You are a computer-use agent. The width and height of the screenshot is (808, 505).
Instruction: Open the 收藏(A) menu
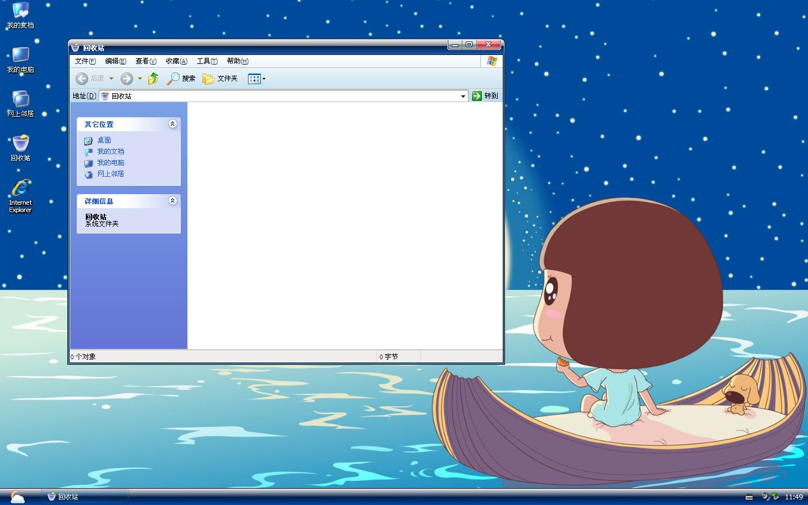[x=176, y=61]
